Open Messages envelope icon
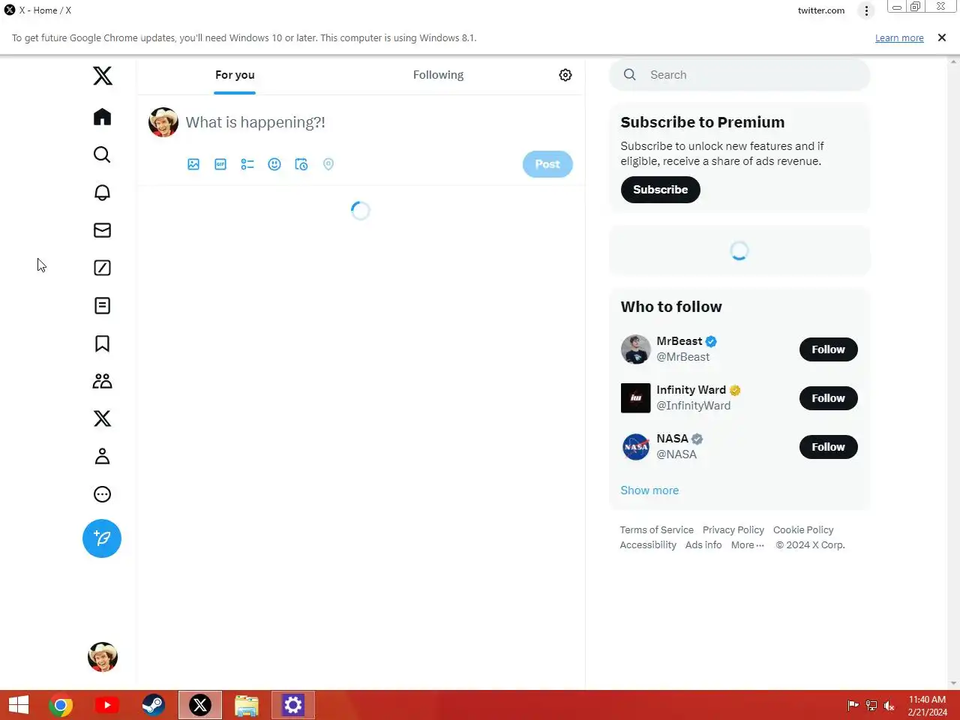This screenshot has width=960, height=720. pyautogui.click(x=102, y=230)
